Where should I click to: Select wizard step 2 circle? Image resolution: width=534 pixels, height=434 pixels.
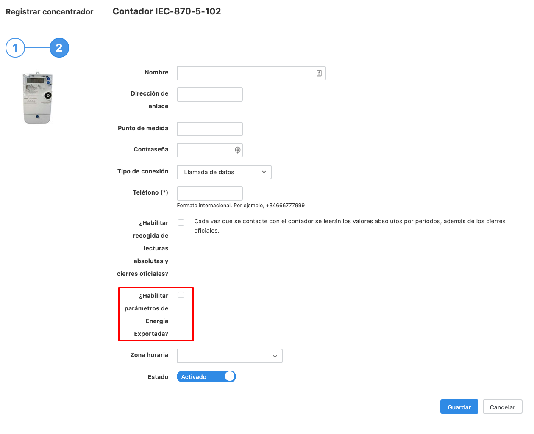click(x=59, y=48)
